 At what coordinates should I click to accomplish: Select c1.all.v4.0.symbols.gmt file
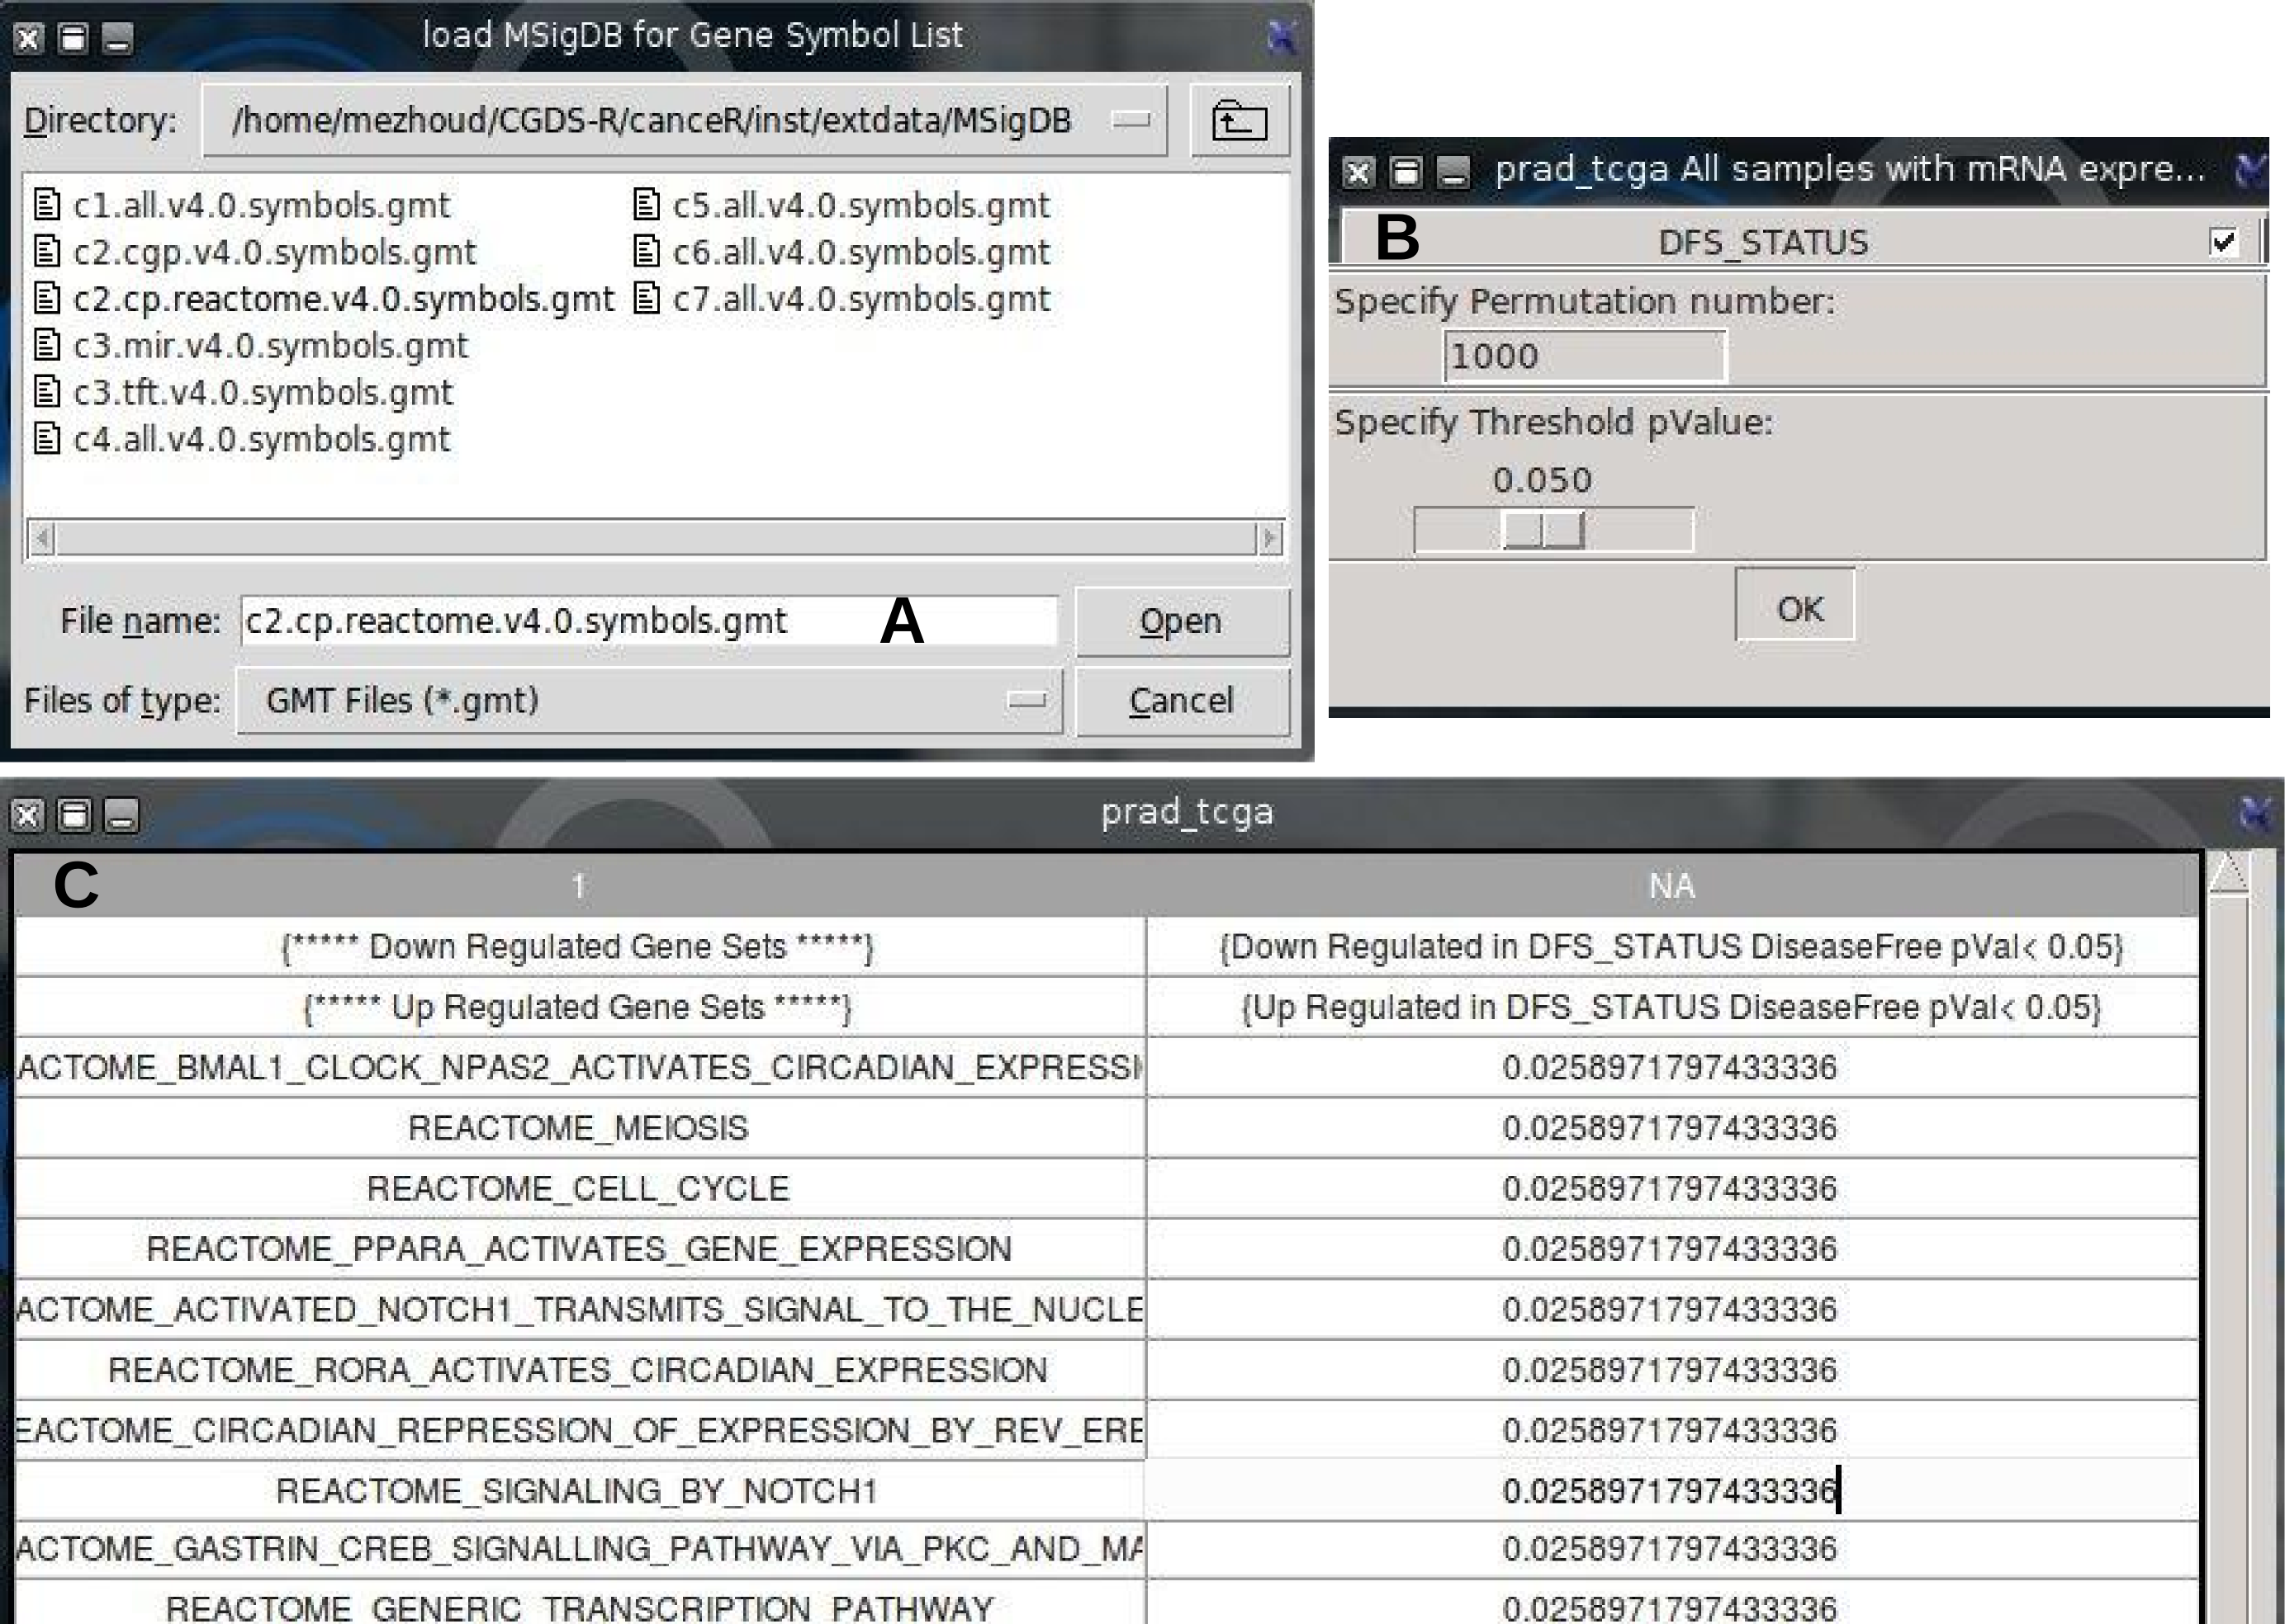260,206
